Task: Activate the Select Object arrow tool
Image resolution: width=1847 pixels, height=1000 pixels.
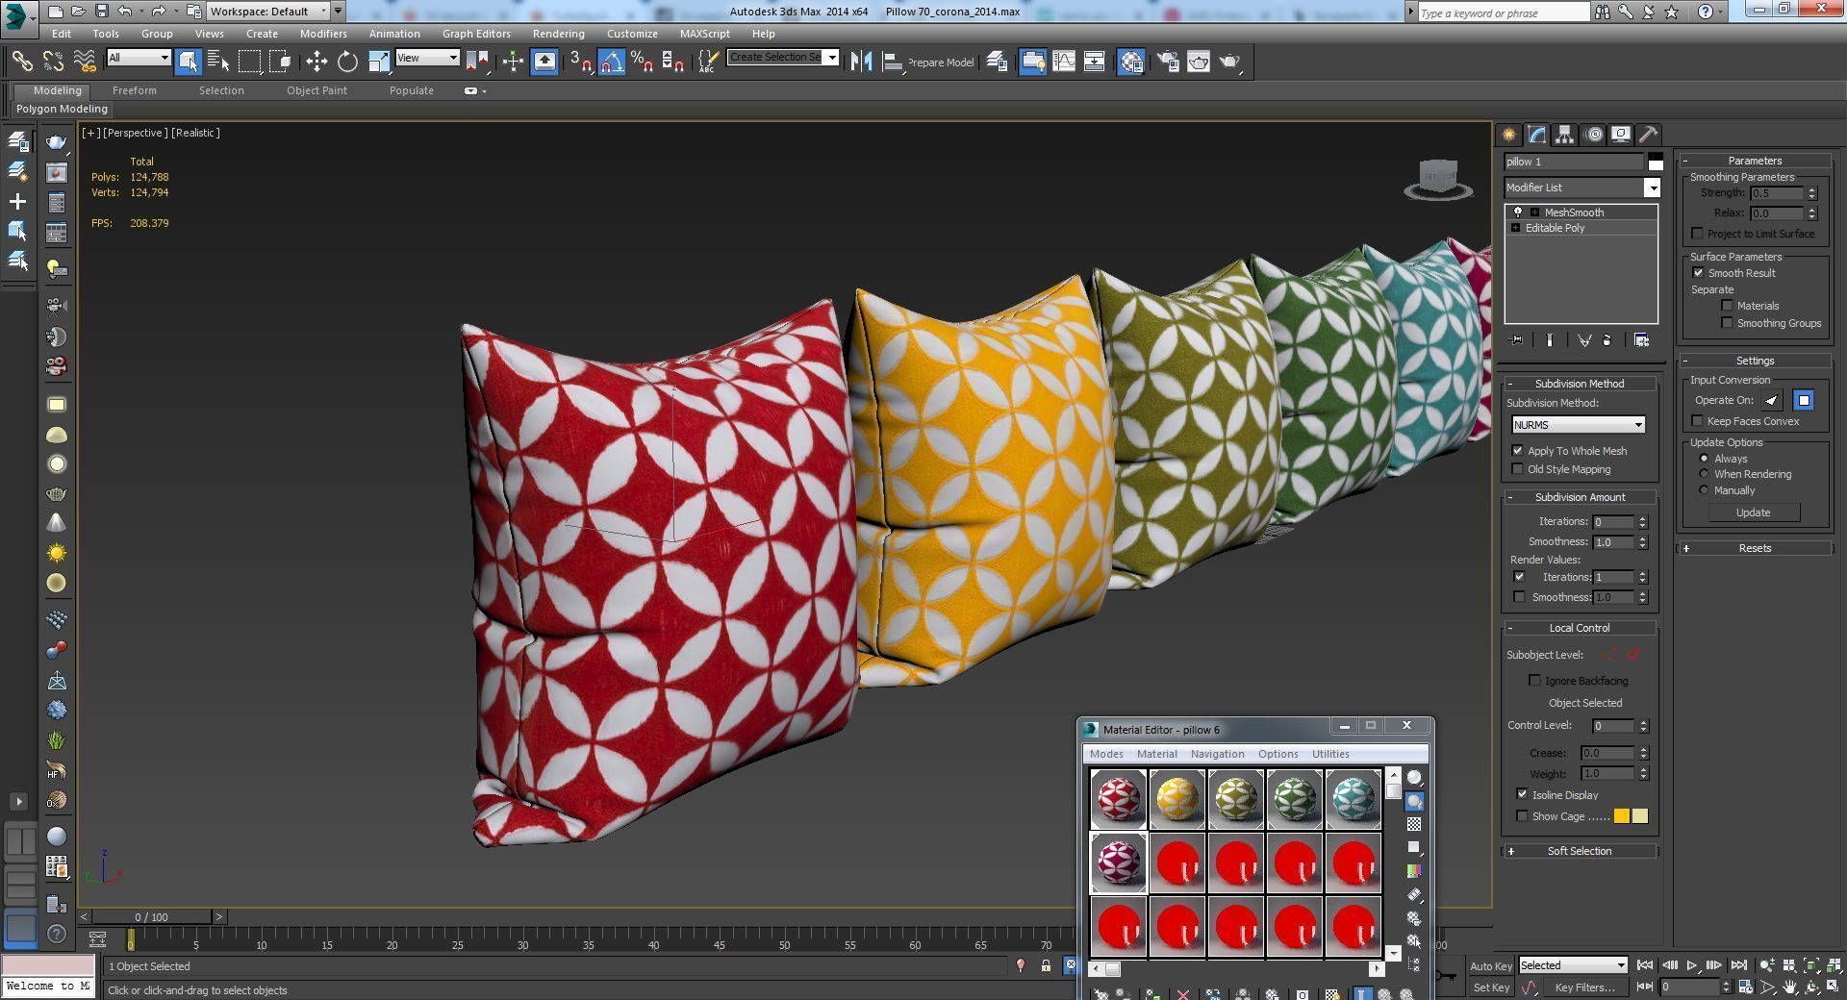Action: pos(188,62)
